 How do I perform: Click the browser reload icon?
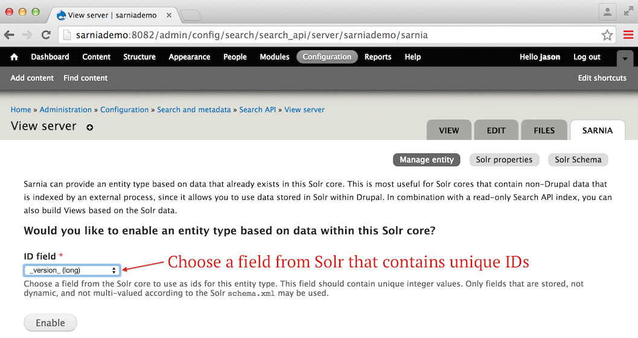pos(46,35)
